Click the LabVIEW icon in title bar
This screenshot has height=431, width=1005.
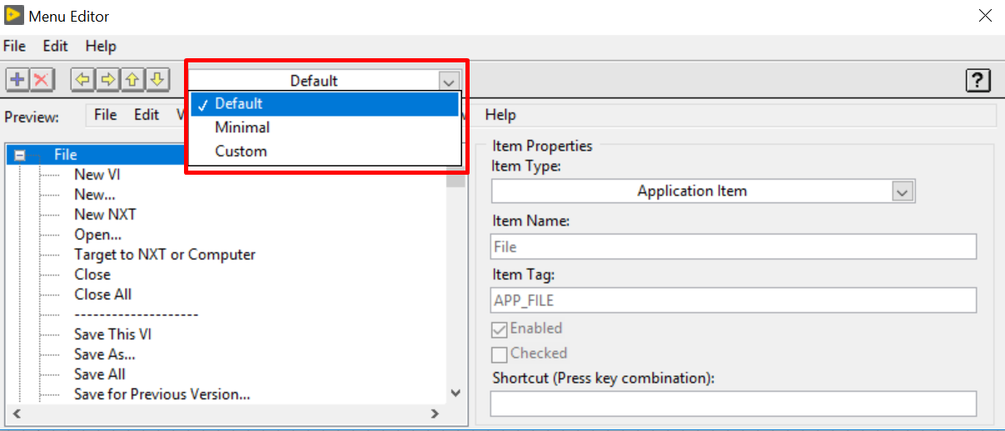[x=13, y=16]
